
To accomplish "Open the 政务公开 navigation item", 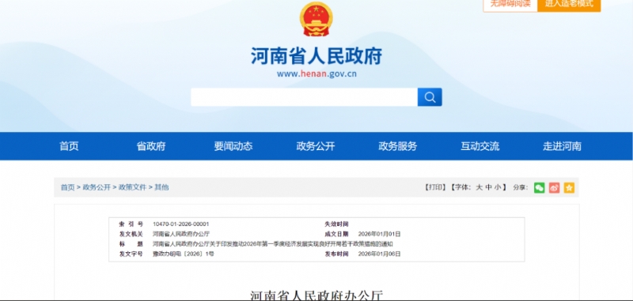I will 316,146.
